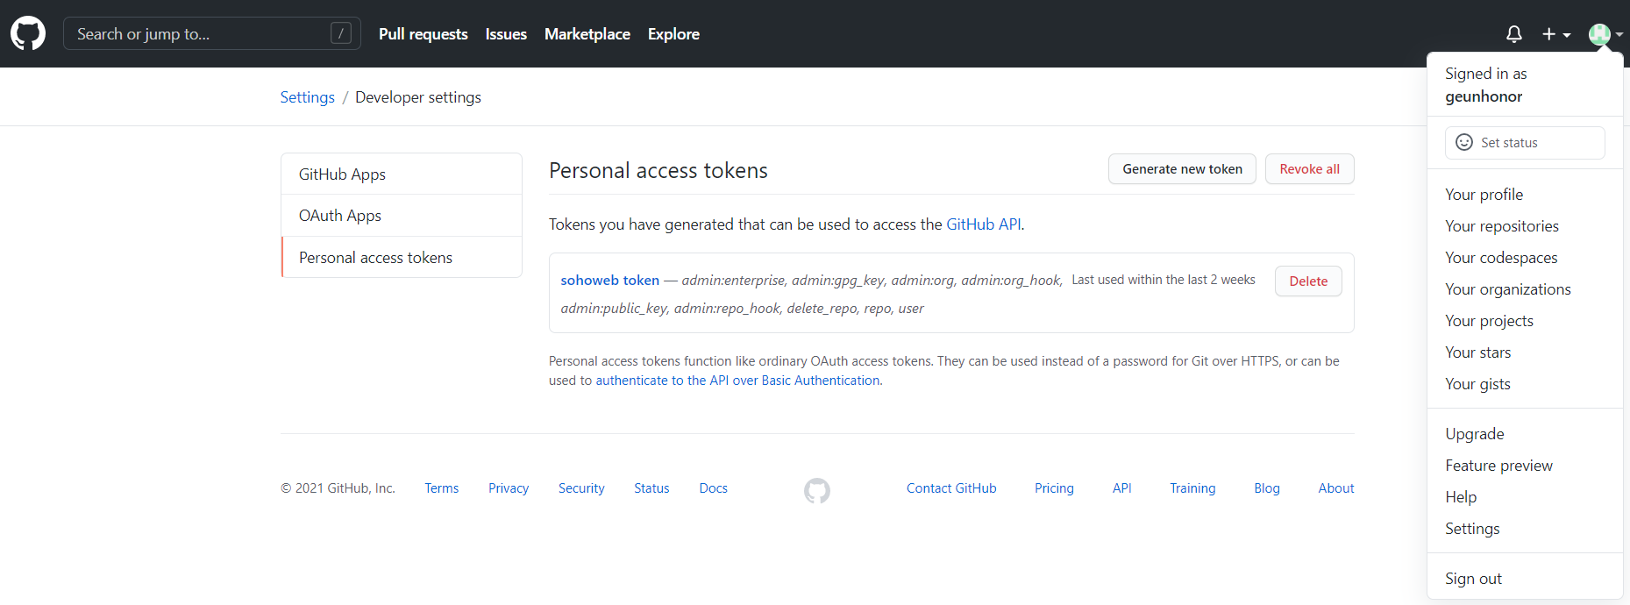Open Your projects menu item
The image size is (1630, 605).
[1525, 321]
